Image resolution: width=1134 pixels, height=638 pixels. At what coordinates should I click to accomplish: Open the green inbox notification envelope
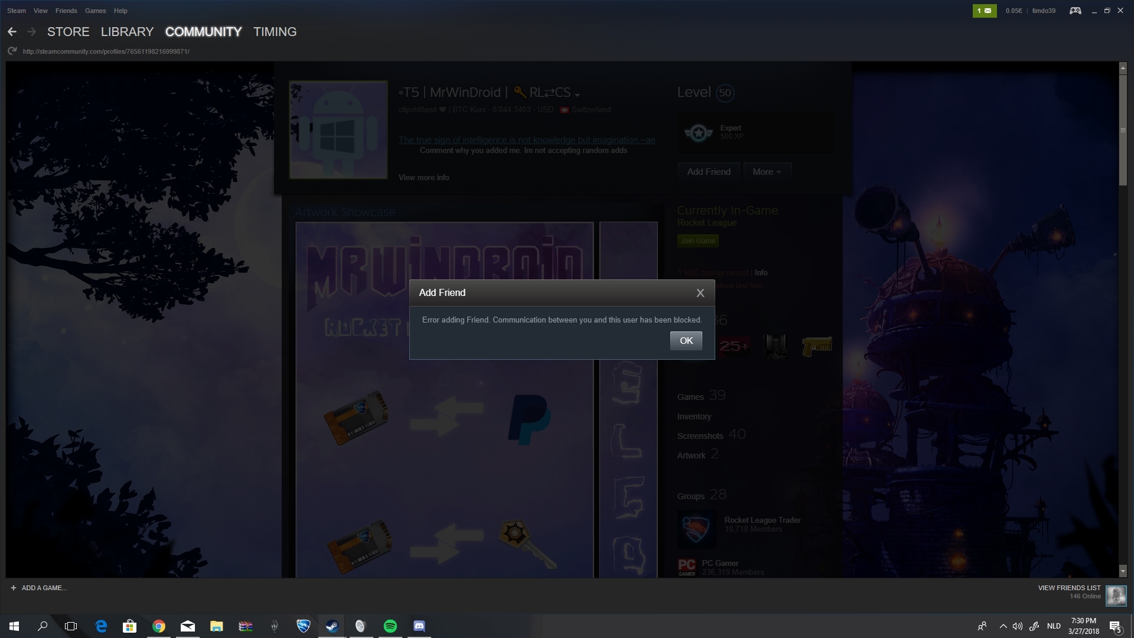(984, 11)
